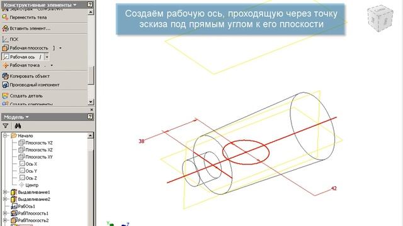Close the Конструктивные элементы panel with x
Viewport: 403px width, 226px height.
pos(91,110)
